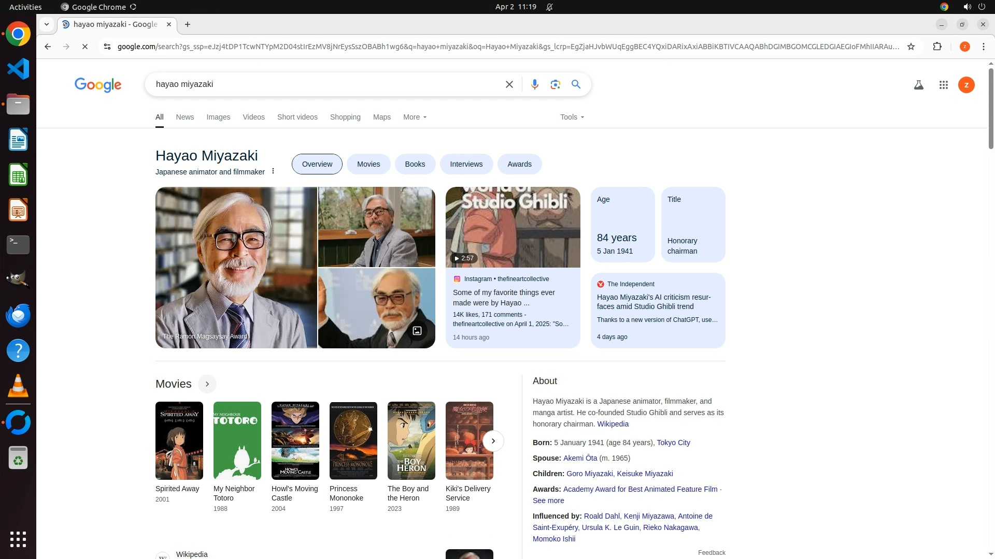Open the Tools dropdown
The width and height of the screenshot is (995, 559).
click(x=572, y=117)
